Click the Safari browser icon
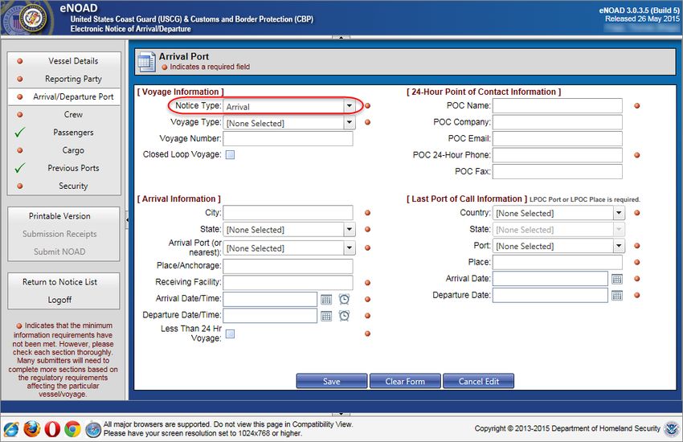Viewport: 683px width, 442px height. click(93, 429)
